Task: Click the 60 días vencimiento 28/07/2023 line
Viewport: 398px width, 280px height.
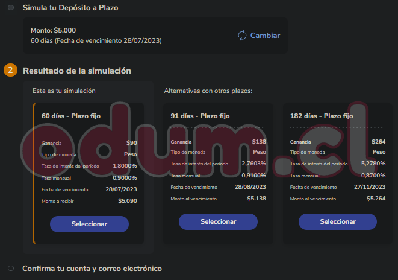Action: tap(96, 40)
